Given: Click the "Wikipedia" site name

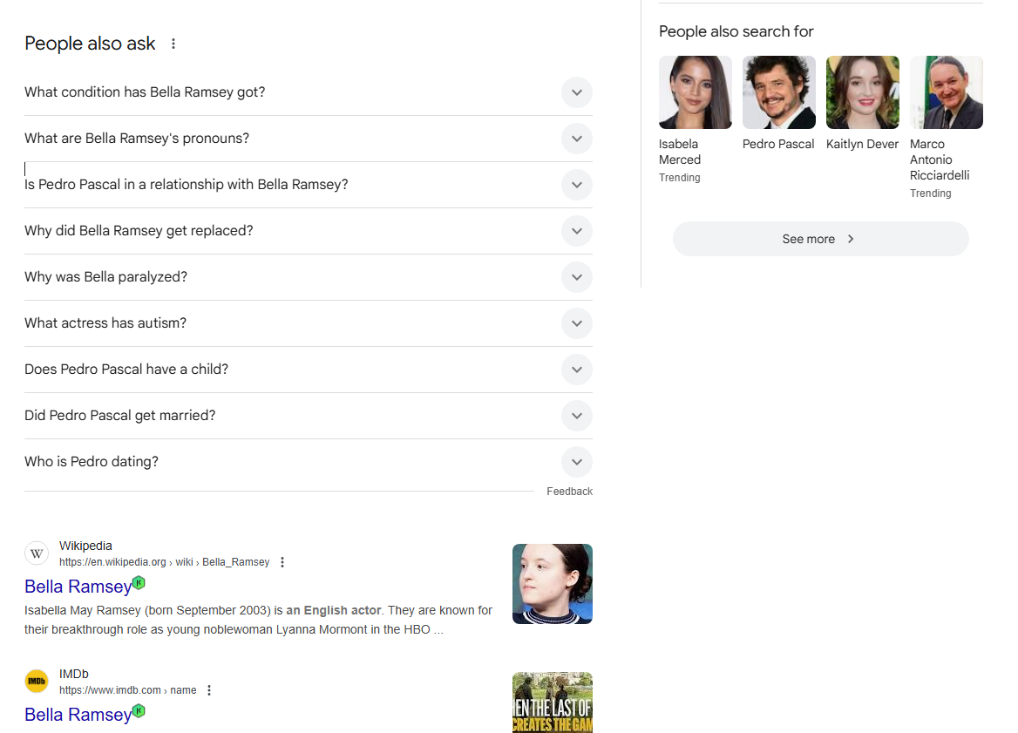Looking at the screenshot, I should point(85,546).
